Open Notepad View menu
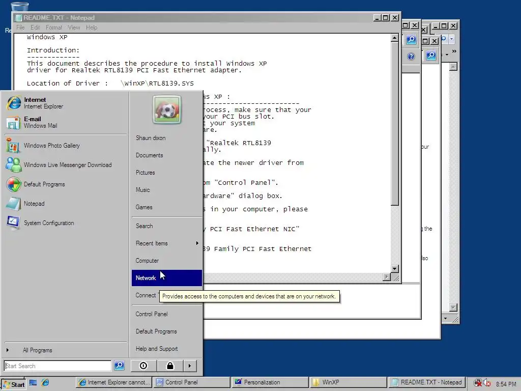Screen dimensions: 521x391 coord(74,27)
